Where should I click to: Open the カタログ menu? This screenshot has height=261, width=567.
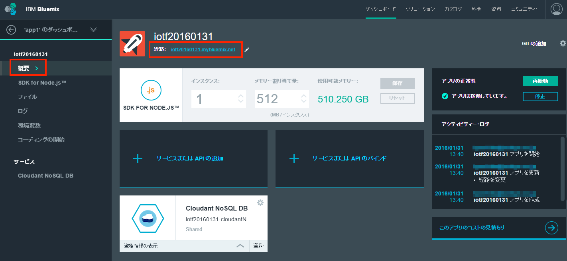(x=453, y=9)
